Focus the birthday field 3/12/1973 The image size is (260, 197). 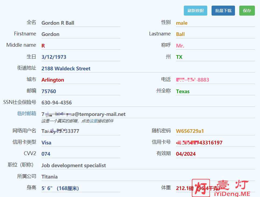[x=80, y=57]
